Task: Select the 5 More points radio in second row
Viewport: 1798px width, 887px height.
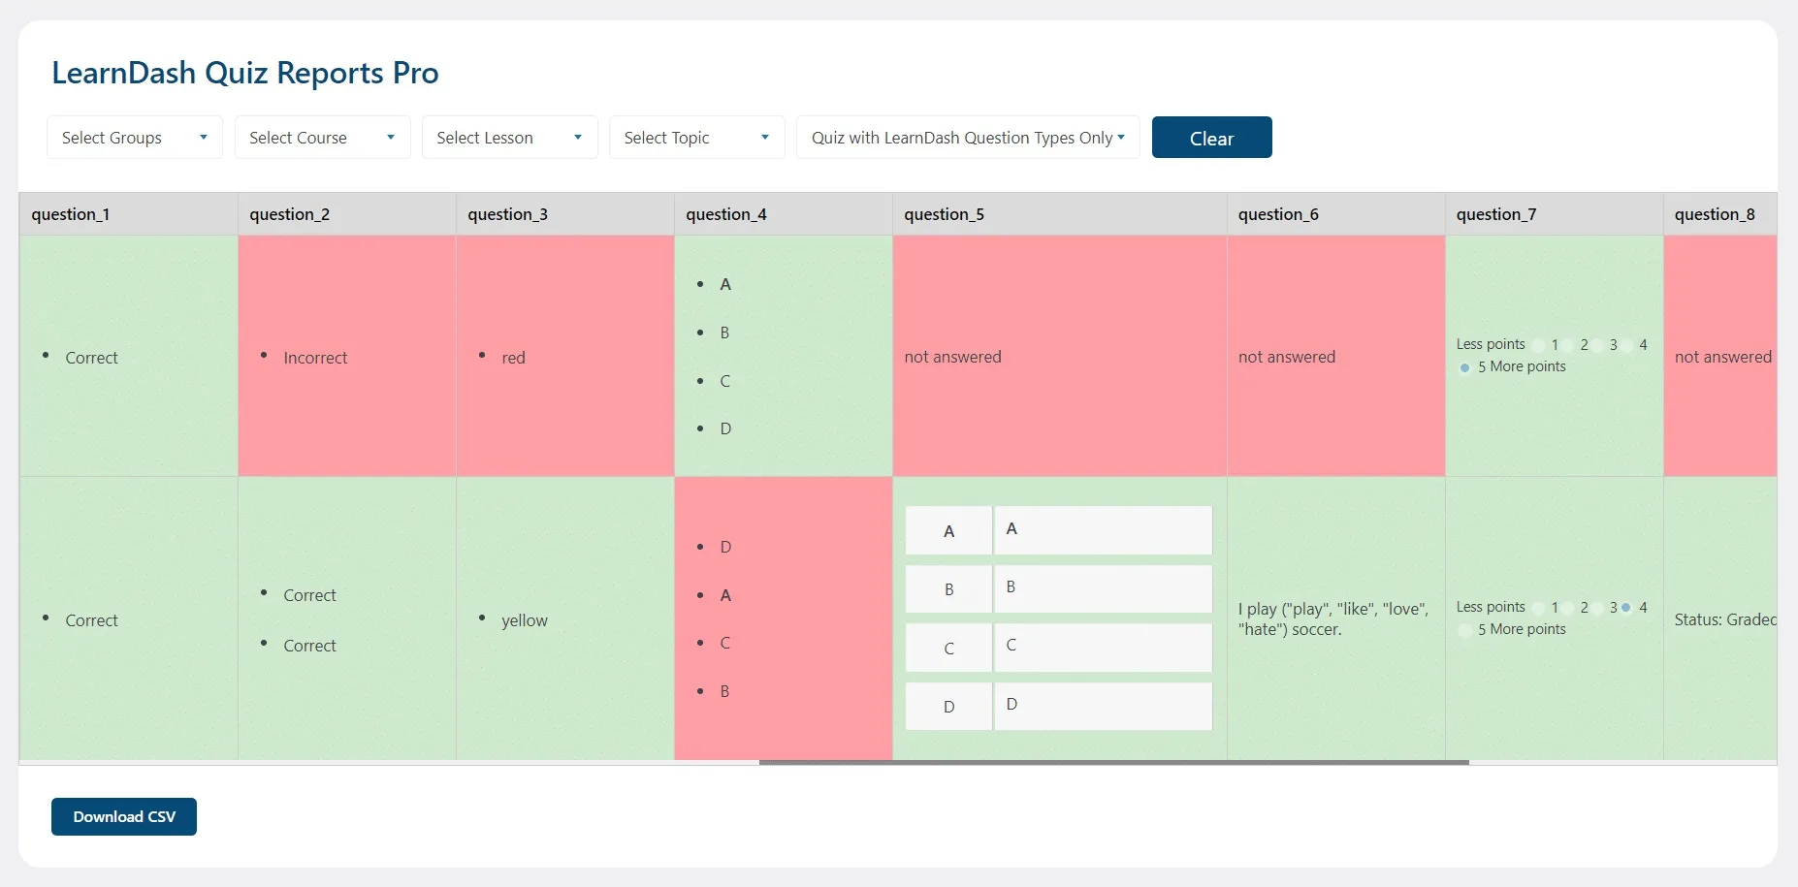Action: click(x=1464, y=630)
